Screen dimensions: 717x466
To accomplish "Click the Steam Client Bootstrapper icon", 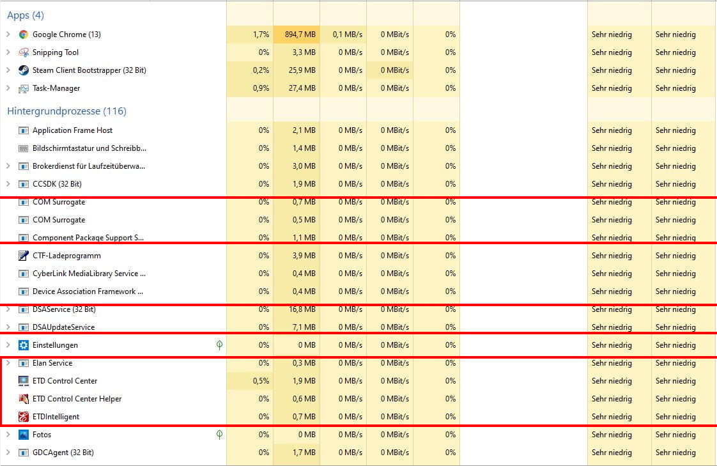I will [x=24, y=70].
